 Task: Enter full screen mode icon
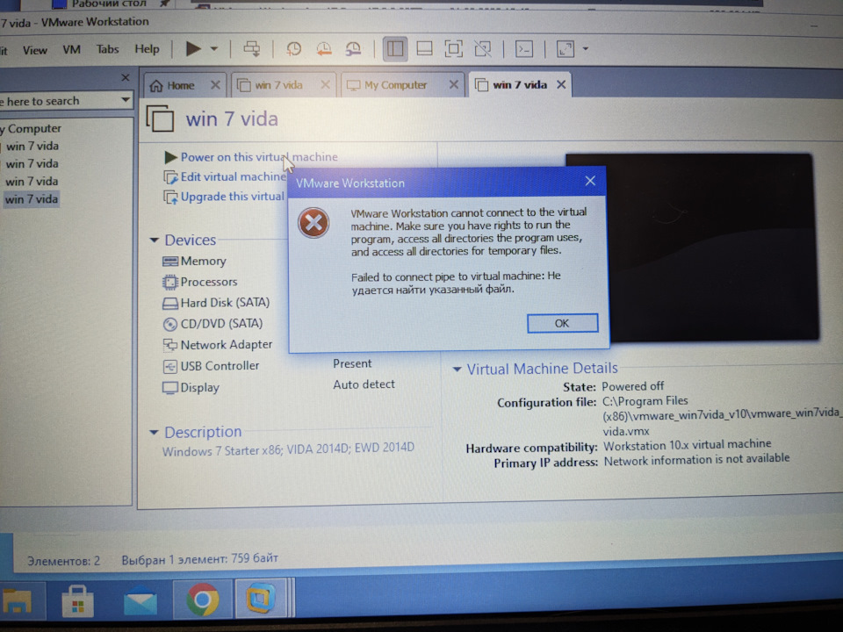(453, 49)
